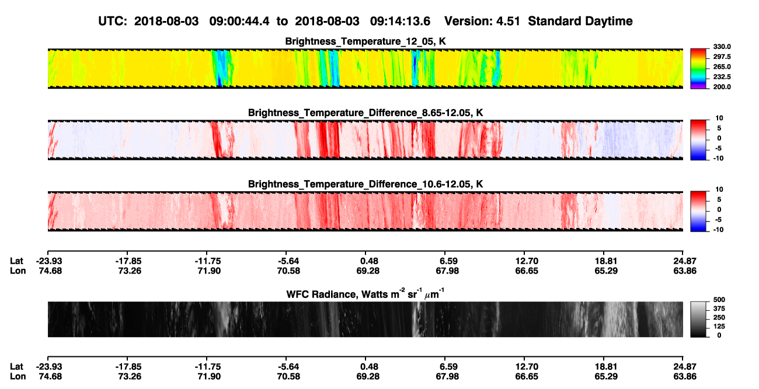Click the UTC time range title text
This screenshot has width=759, height=389.
click(x=266, y=21)
